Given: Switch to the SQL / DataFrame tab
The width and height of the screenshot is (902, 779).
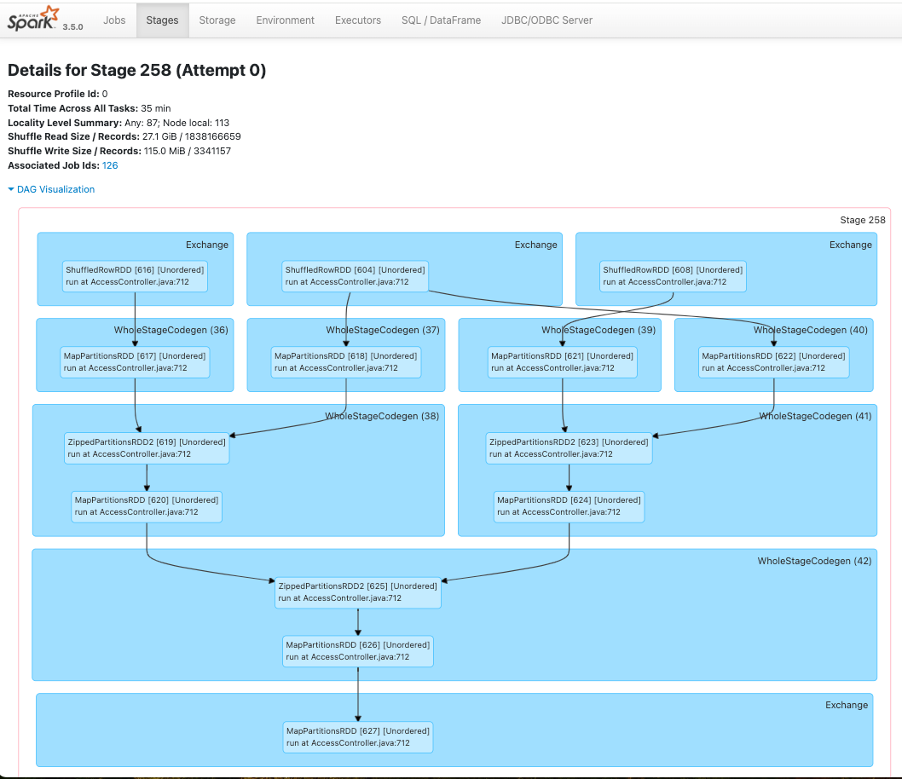Looking at the screenshot, I should pos(441,20).
